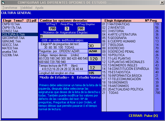Viewport: 165px width, 121px height.
Task: Select subject 1 MATEMATICAS
Action: coord(130,24)
